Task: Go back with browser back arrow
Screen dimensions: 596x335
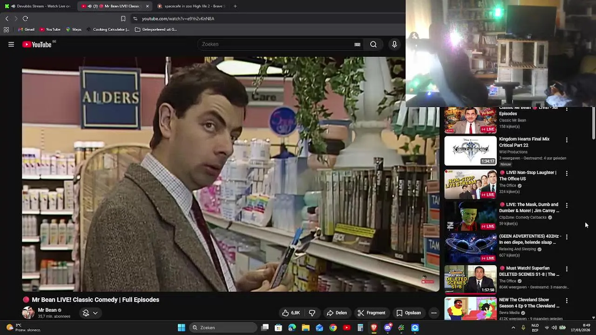Action: (7, 19)
